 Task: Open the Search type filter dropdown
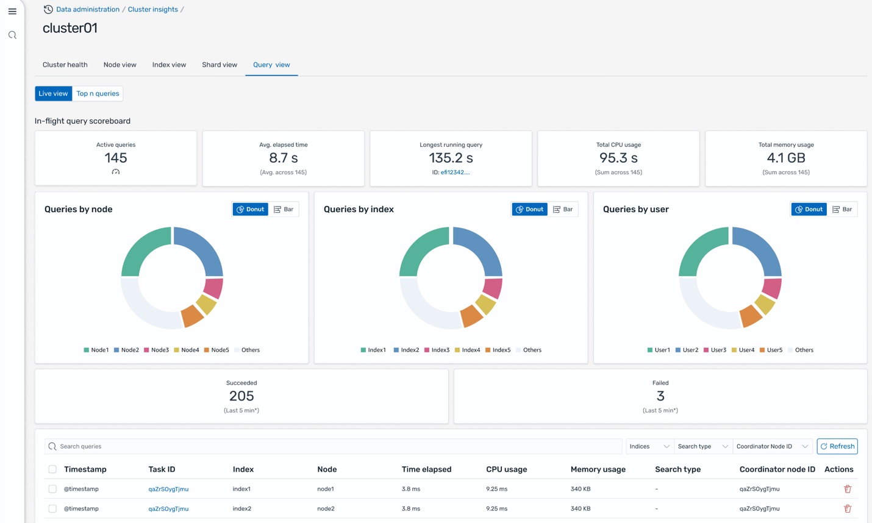[x=702, y=446]
